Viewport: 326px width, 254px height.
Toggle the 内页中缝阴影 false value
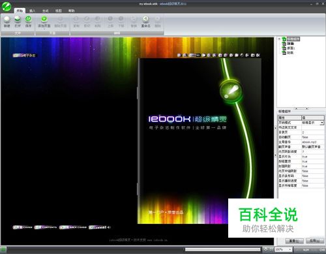click(x=312, y=171)
